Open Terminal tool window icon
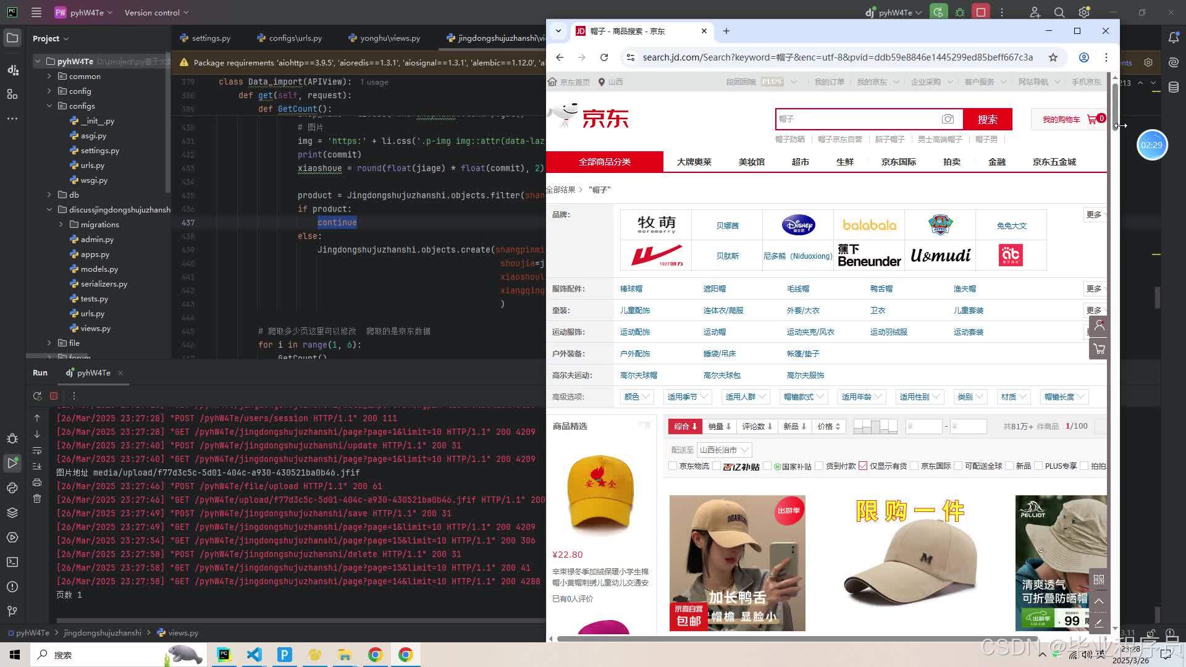This screenshot has width=1186, height=667. (x=12, y=562)
